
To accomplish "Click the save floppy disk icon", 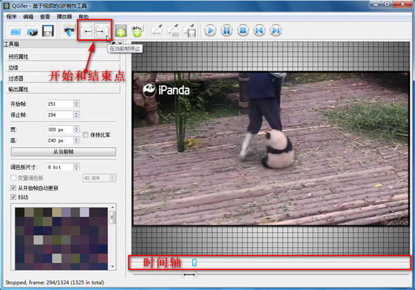I will point(48,31).
